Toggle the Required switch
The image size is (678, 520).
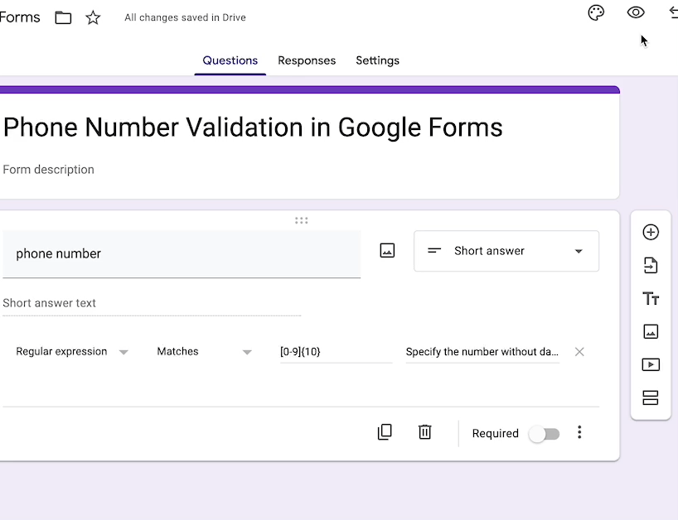pos(544,434)
